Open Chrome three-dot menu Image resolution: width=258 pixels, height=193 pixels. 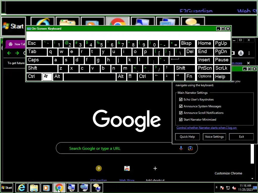(x=249, y=53)
